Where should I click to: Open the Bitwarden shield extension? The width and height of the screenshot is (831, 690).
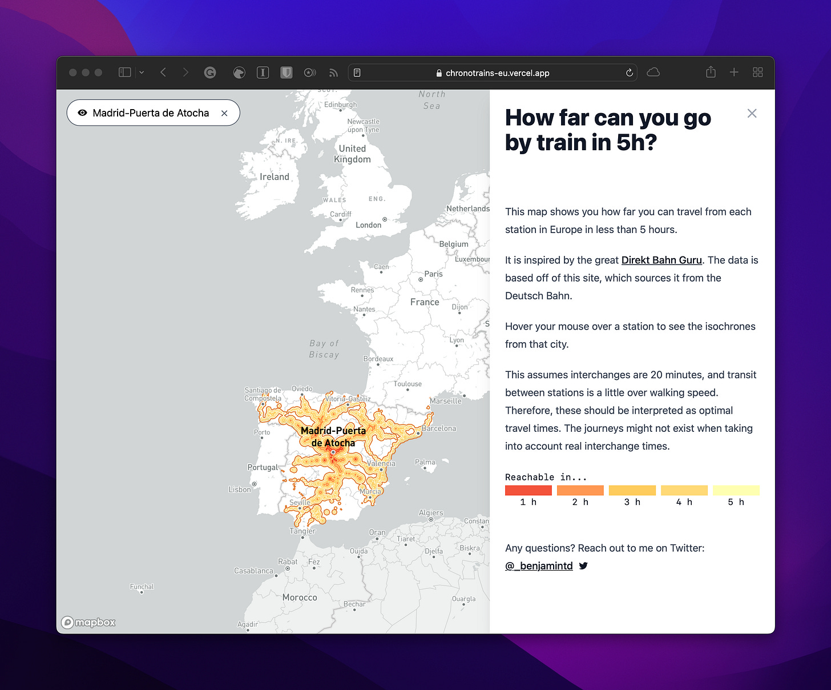287,73
